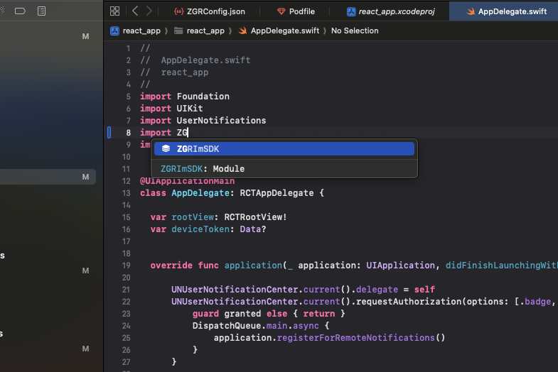This screenshot has width=558, height=372.
Task: Click the JSON file icon on ZGRConfig tab
Action: (x=178, y=11)
